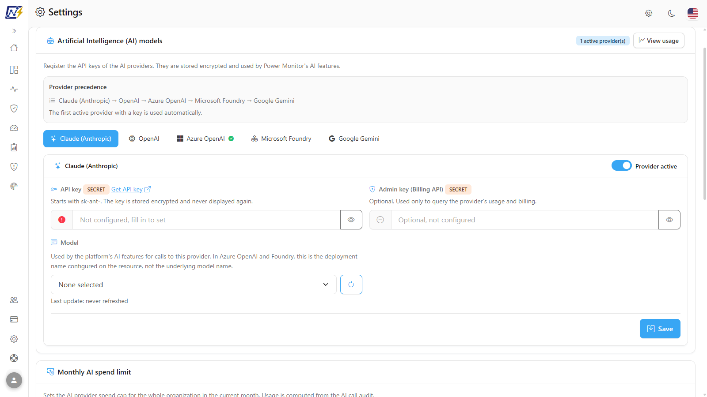The height and width of the screenshot is (397, 707).
Task: Open the Get API key link
Action: click(x=131, y=189)
